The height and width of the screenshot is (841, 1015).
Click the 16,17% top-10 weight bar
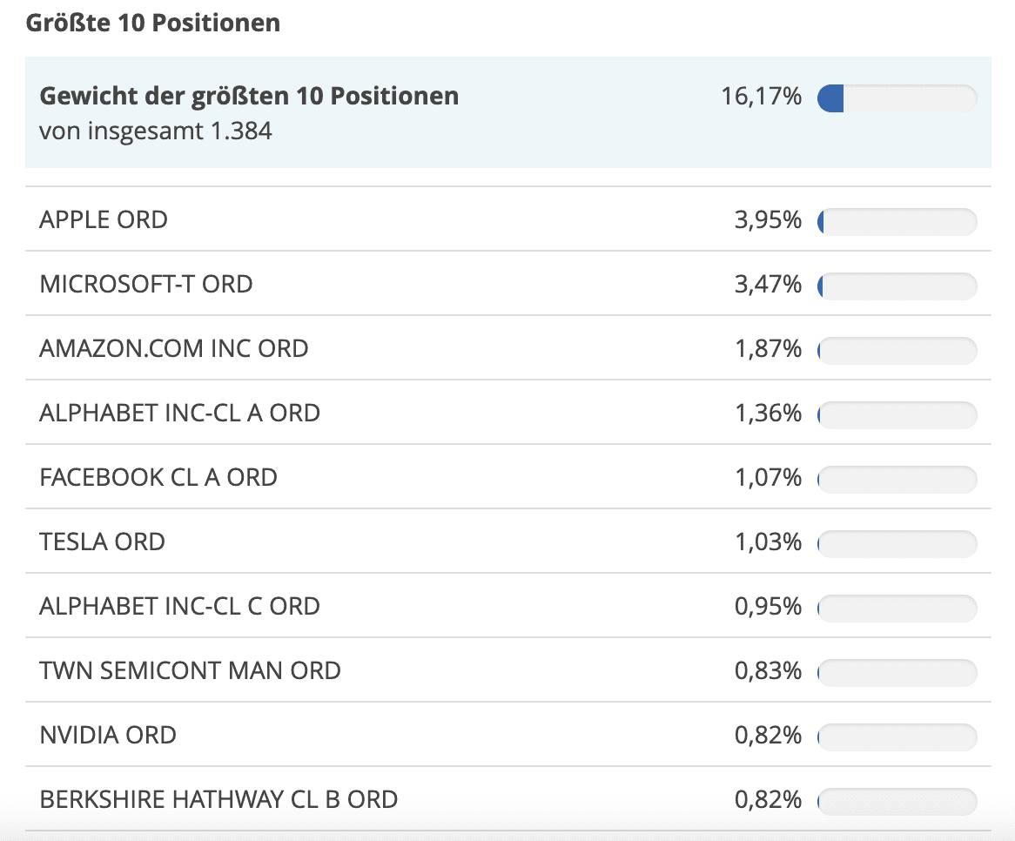pyautogui.click(x=897, y=98)
